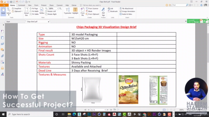Select the Hand tool
The image size is (209, 117).
[3, 11]
